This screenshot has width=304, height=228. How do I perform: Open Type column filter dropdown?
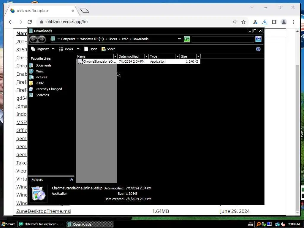pyautogui.click(x=178, y=56)
